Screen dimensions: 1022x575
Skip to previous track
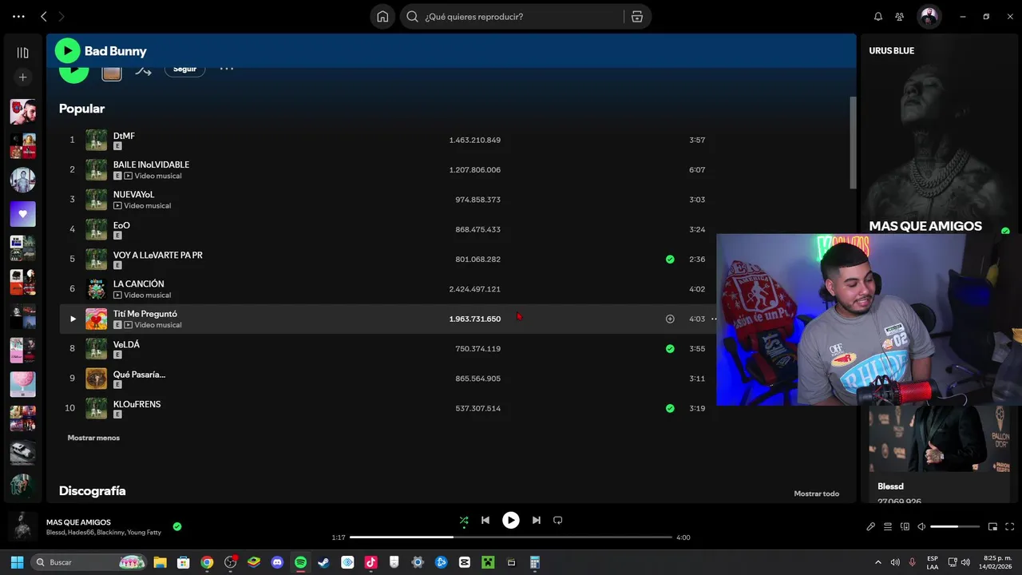485,520
